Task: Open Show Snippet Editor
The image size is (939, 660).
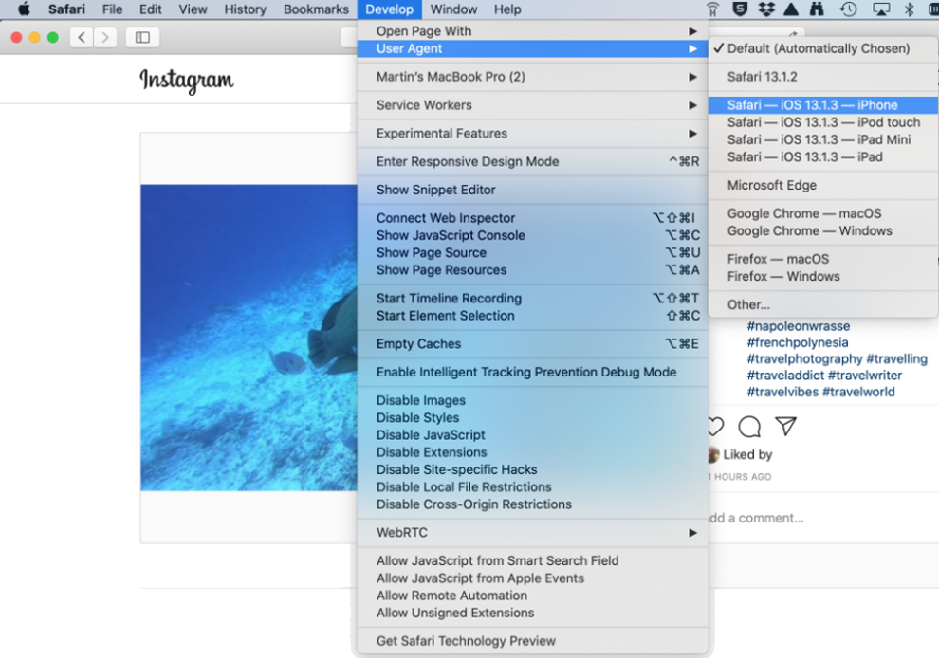Action: tap(532, 190)
